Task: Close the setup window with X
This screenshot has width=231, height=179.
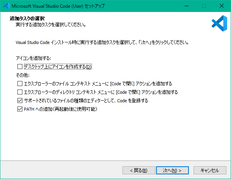Action: [222, 6]
